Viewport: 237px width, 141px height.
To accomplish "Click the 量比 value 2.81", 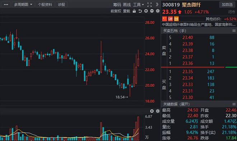I will pos(194,127).
